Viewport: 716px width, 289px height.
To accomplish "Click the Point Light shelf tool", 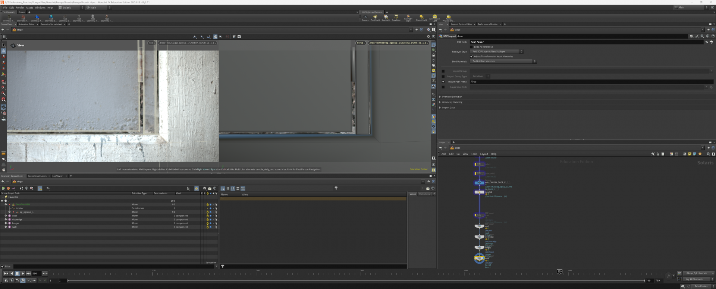I will [375, 17].
